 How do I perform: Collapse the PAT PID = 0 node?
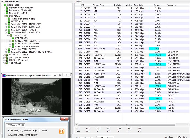[x=4, y=16]
